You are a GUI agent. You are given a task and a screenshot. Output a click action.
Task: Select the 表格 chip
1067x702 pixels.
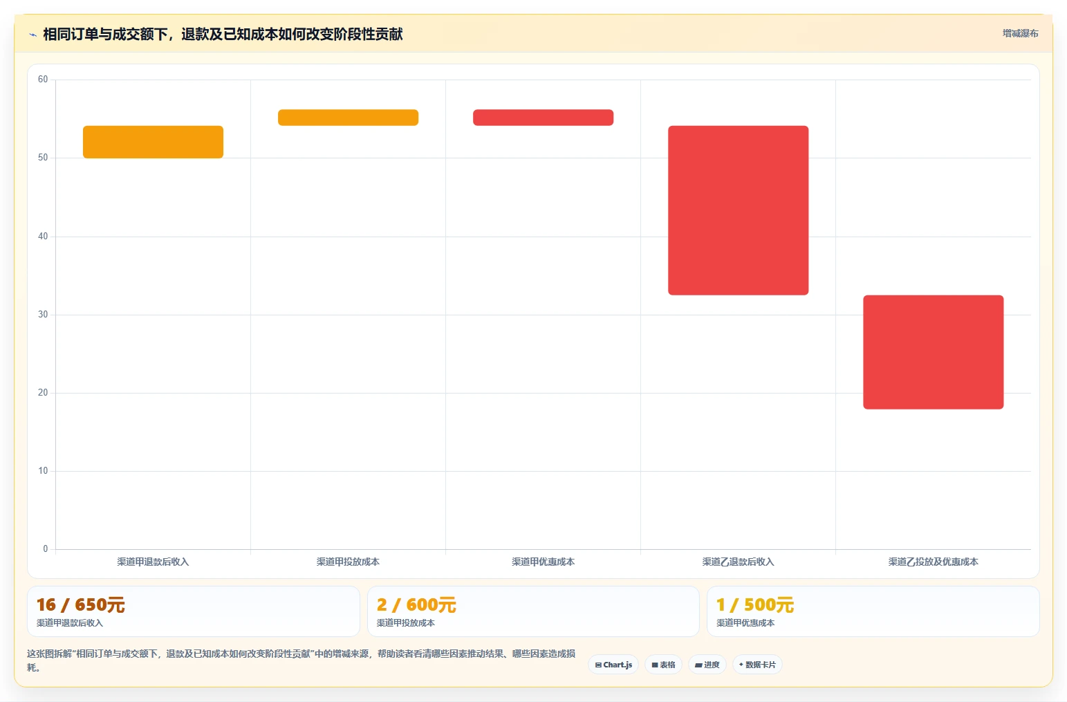(x=663, y=665)
